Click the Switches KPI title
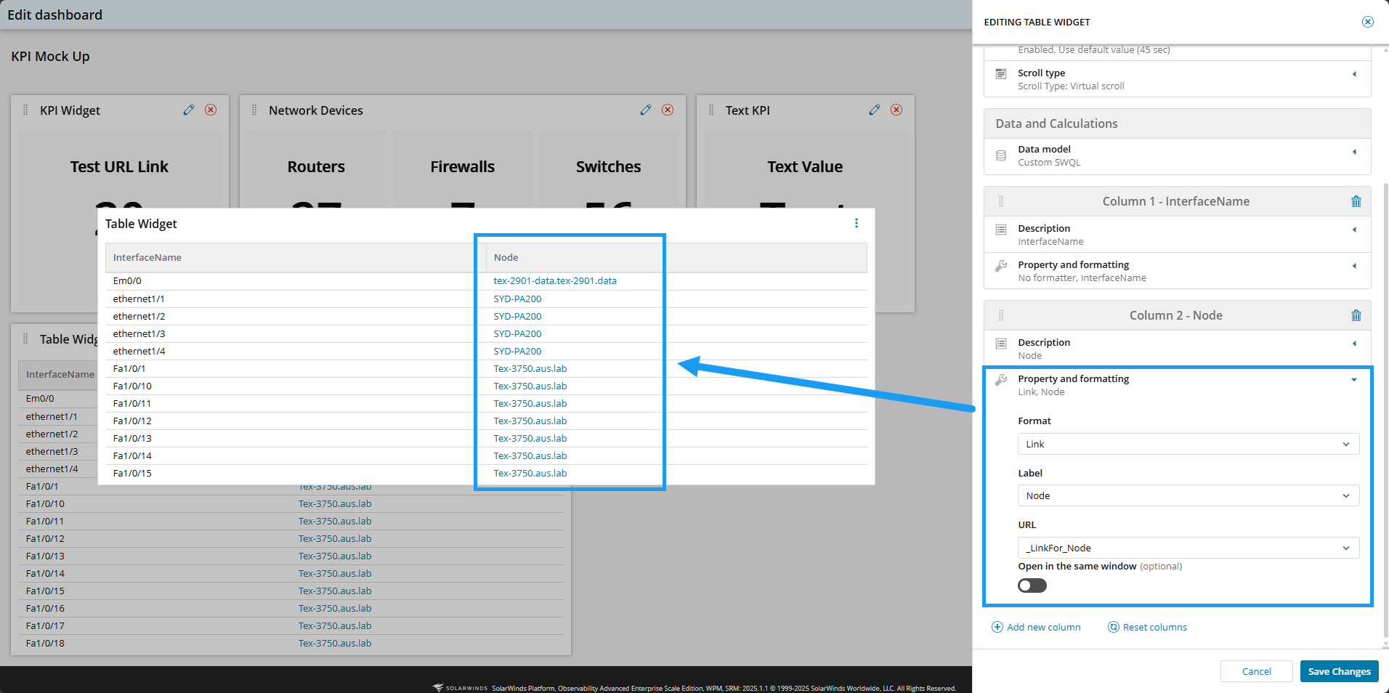Screen dimensions: 1389x693 pos(609,166)
